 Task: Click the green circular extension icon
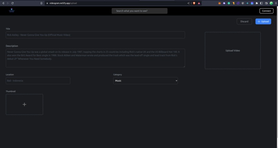229,3
